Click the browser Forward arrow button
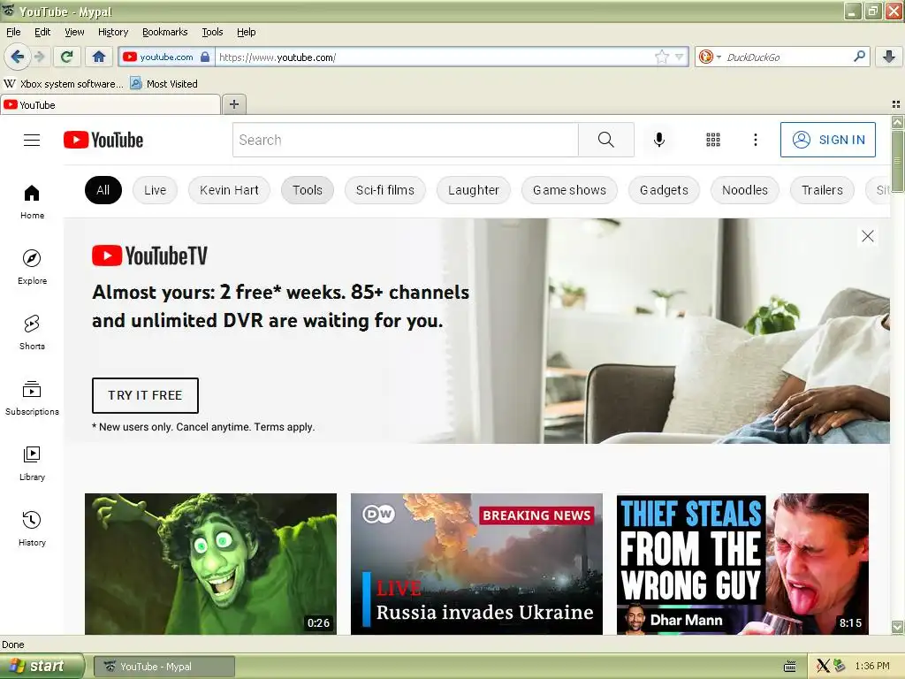The image size is (905, 679). 39,57
